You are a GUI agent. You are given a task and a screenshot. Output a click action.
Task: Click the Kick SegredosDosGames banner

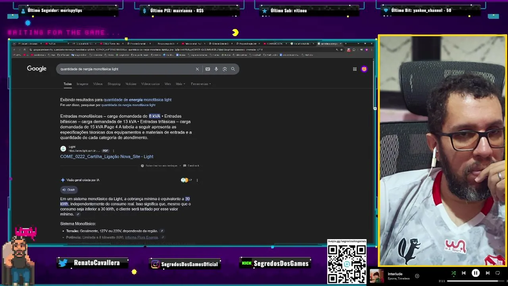pyautogui.click(x=275, y=264)
